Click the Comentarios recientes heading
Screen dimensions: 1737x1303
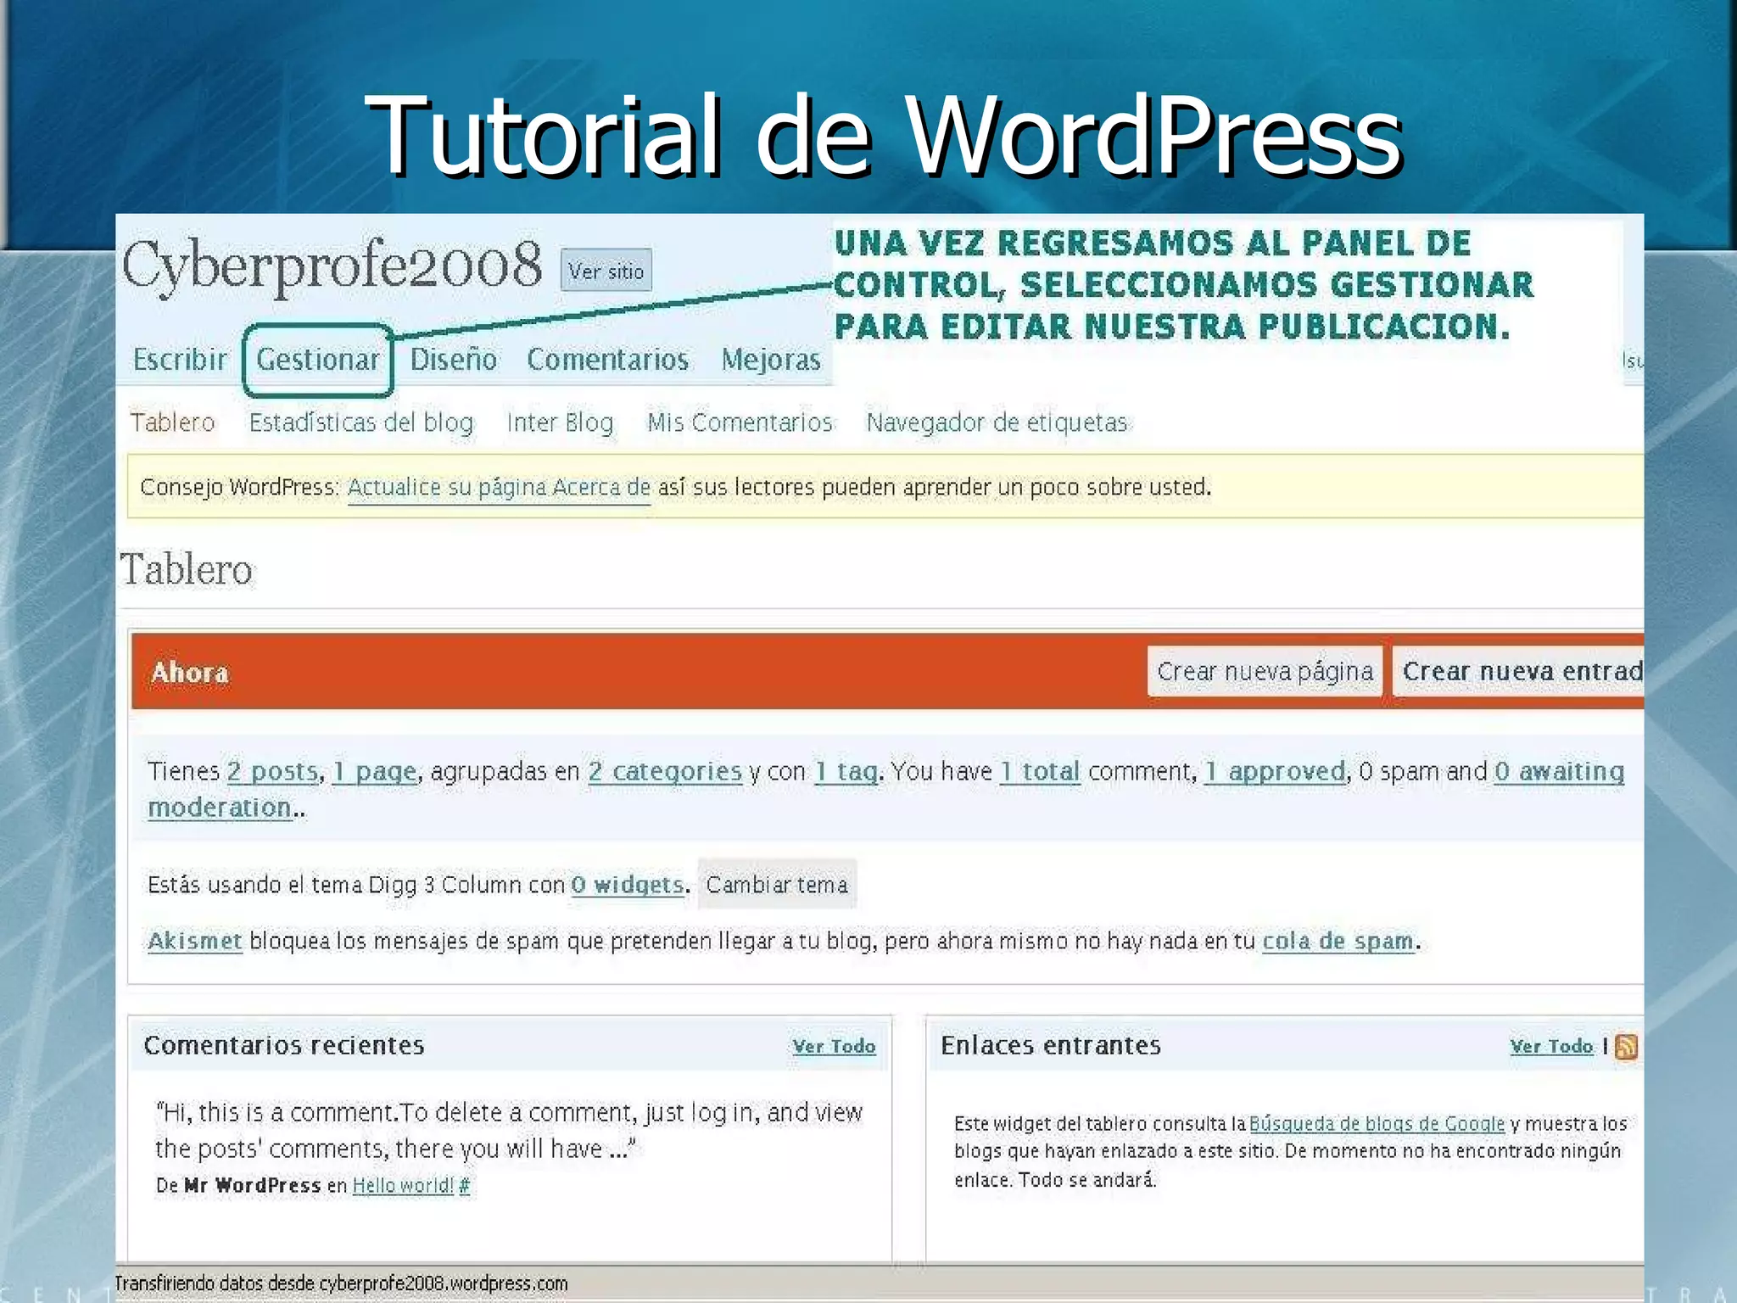[284, 1045]
